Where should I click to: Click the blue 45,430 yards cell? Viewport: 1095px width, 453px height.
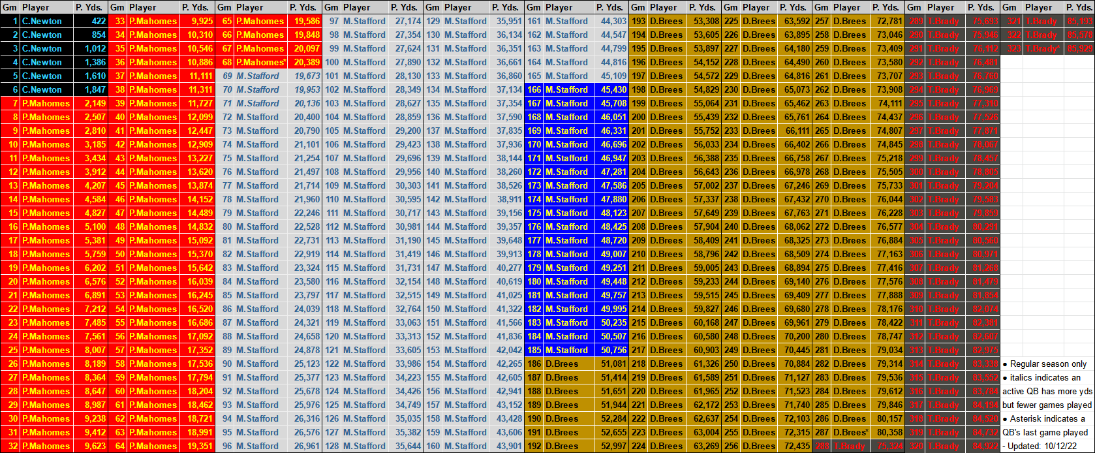pyautogui.click(x=611, y=89)
